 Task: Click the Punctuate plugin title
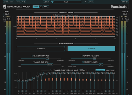click(119, 7)
